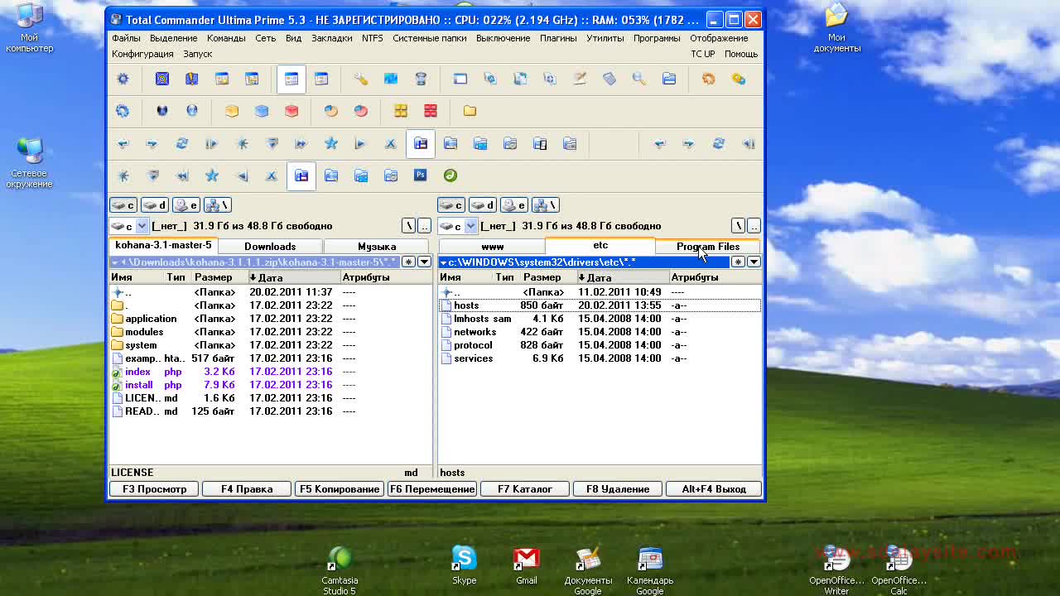Click the F5 Копирование button
The height and width of the screenshot is (596, 1060).
pos(340,489)
